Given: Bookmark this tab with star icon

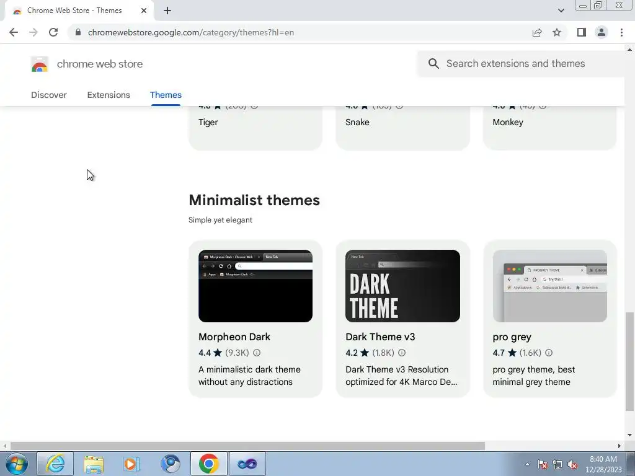Looking at the screenshot, I should point(557,32).
